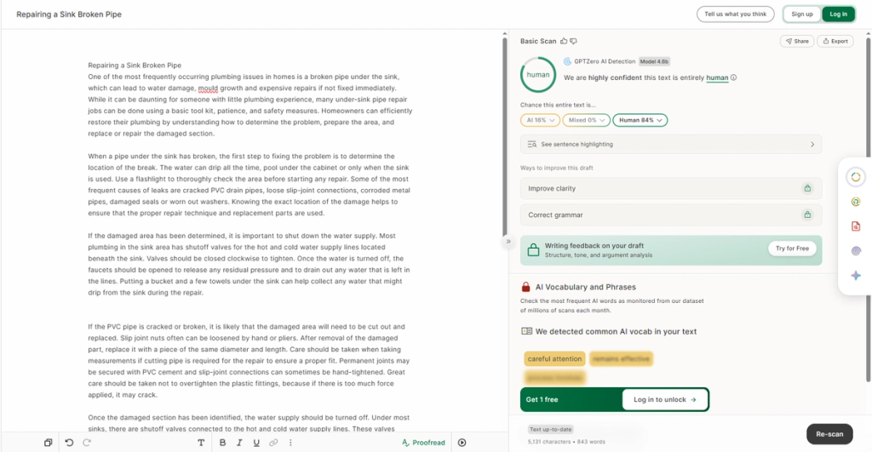The width and height of the screenshot is (872, 452).
Task: Click the 'Basic Scan' heading
Action: (x=538, y=41)
